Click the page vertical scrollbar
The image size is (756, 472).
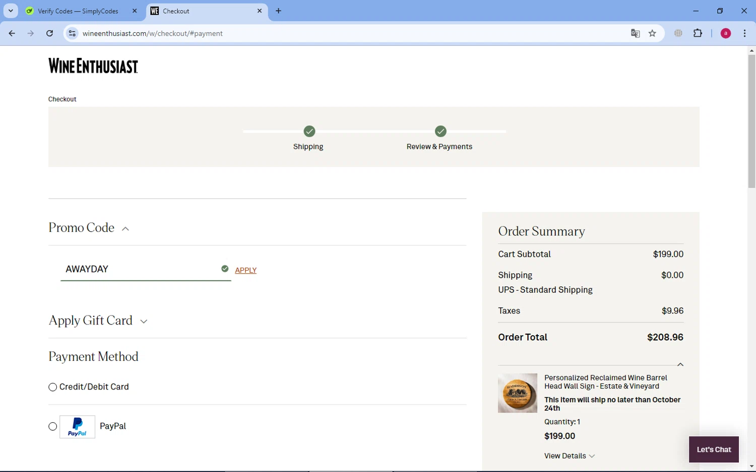coord(751,121)
